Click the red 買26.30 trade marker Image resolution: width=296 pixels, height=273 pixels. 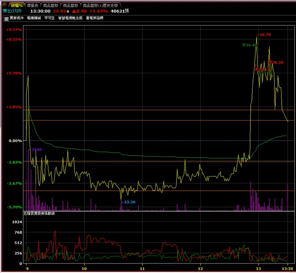pyautogui.click(x=276, y=62)
